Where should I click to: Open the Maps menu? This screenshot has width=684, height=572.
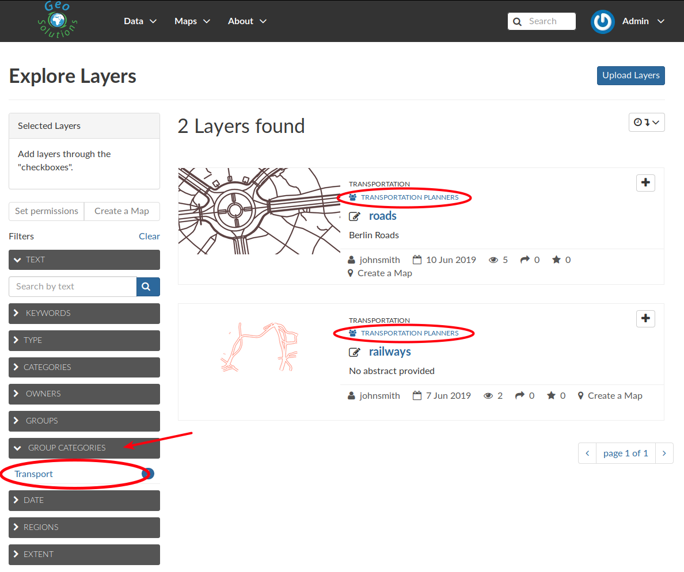pyautogui.click(x=192, y=21)
